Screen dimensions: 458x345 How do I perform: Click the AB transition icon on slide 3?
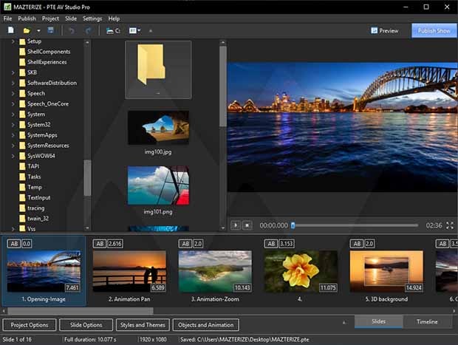tap(185, 244)
